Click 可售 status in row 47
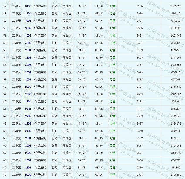The height and width of the screenshot is (179, 185). point(112,6)
